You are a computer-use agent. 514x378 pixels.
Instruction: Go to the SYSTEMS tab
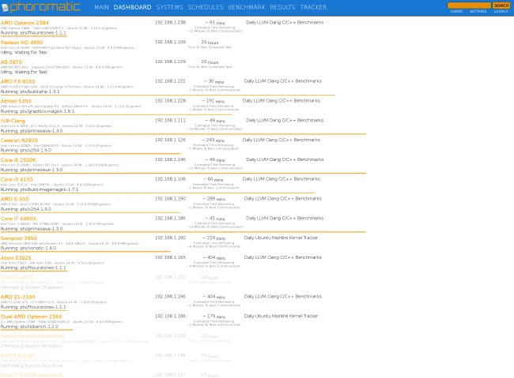[169, 7]
